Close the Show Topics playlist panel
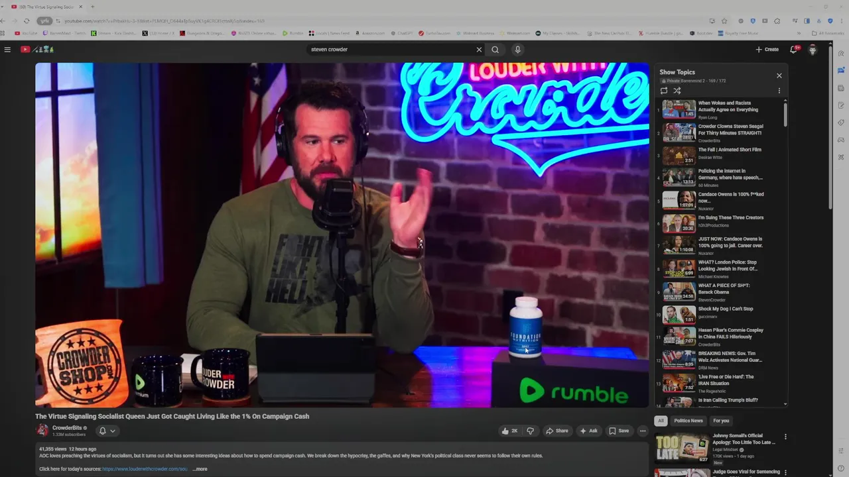The width and height of the screenshot is (849, 477). 779,76
